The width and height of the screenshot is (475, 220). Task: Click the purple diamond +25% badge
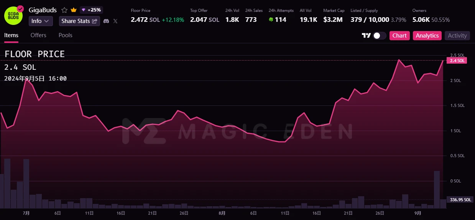click(x=91, y=10)
